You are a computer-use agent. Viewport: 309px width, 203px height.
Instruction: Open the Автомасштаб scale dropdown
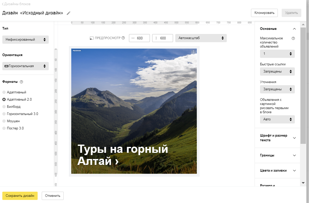(201, 38)
